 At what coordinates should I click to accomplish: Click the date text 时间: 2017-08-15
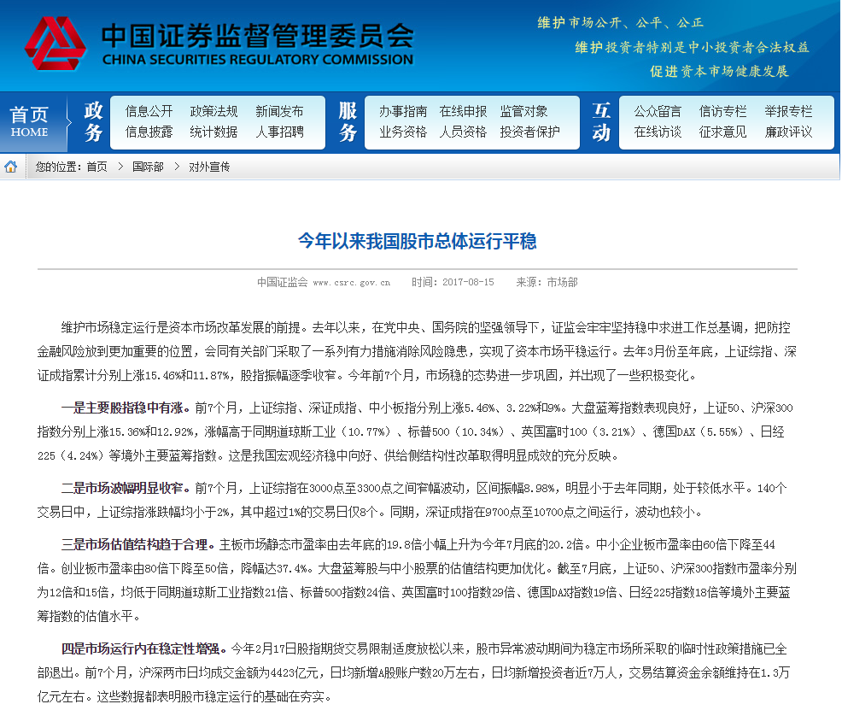[x=453, y=283]
